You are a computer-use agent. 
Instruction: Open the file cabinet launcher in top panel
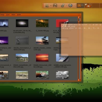pos(47,6)
